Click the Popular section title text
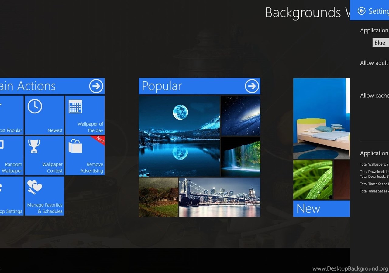 tap(162, 86)
